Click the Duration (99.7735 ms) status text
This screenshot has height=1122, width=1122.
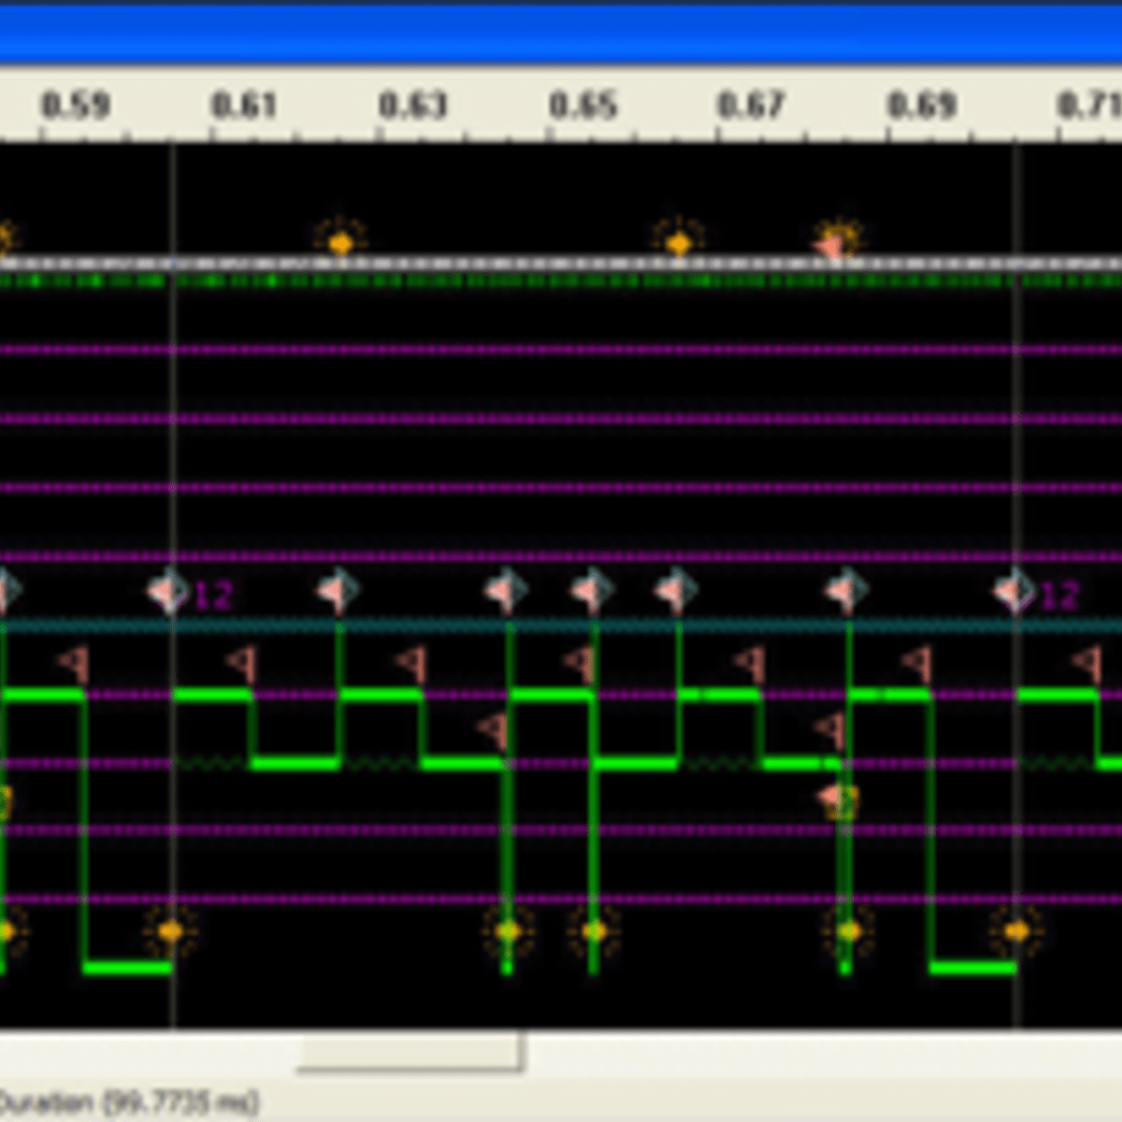tap(126, 1101)
